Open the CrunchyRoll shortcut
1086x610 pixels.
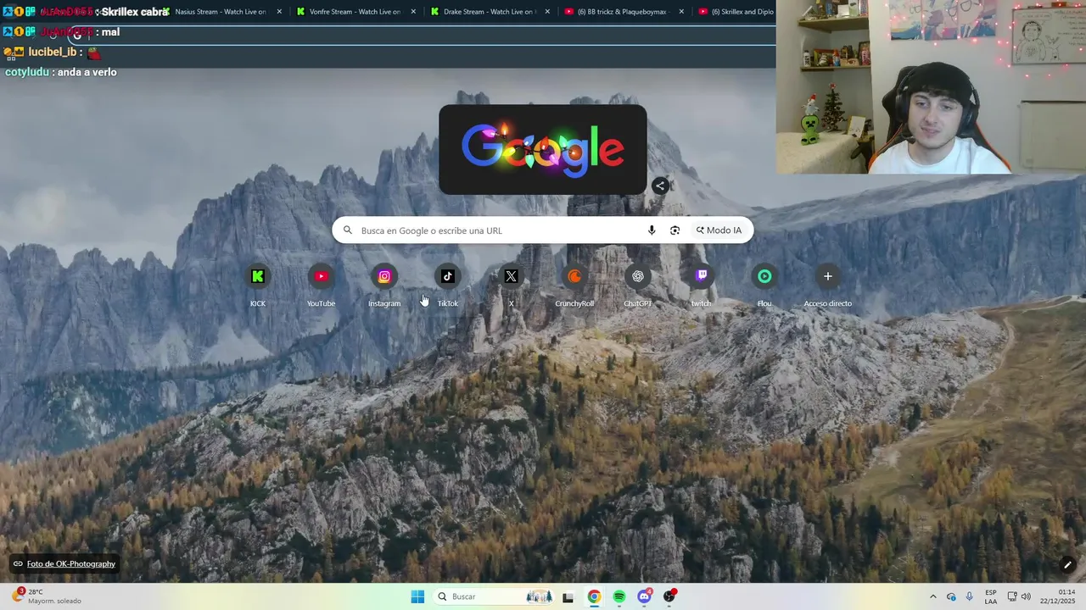(574, 286)
